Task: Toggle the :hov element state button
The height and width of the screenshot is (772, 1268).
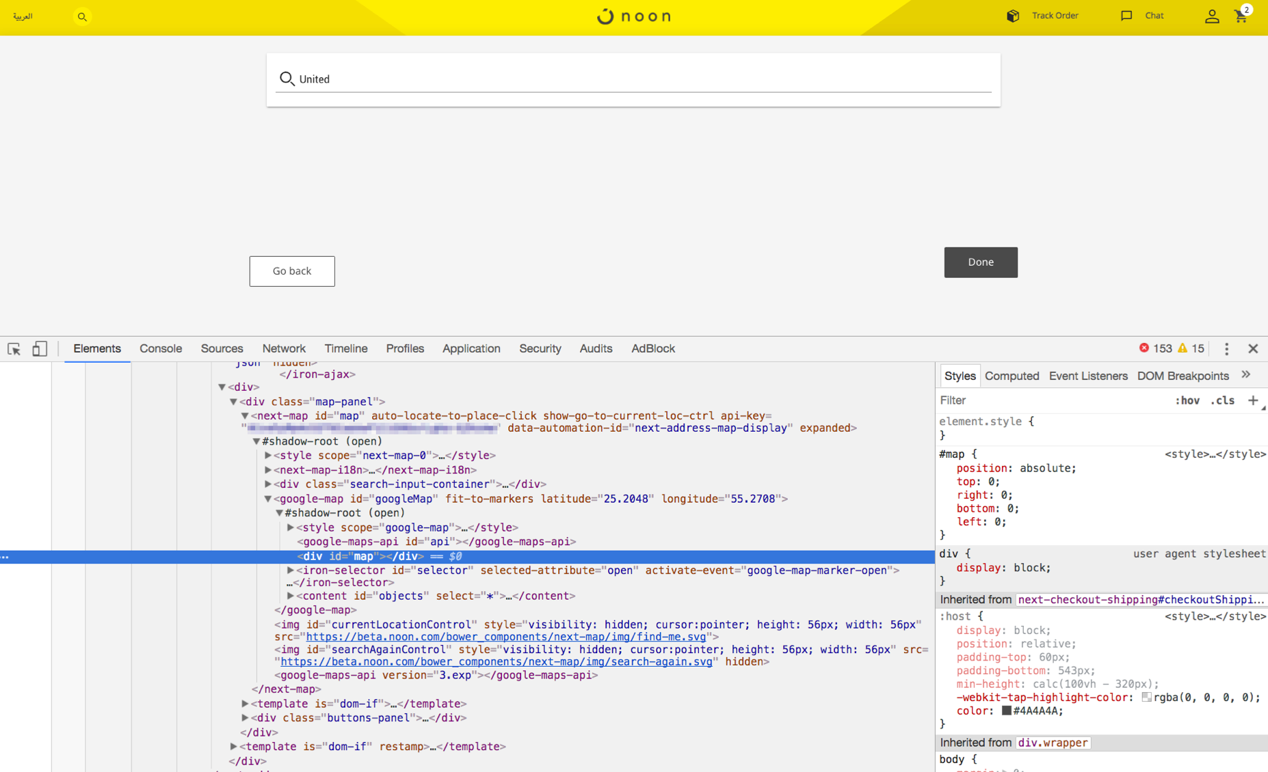Action: [1187, 400]
